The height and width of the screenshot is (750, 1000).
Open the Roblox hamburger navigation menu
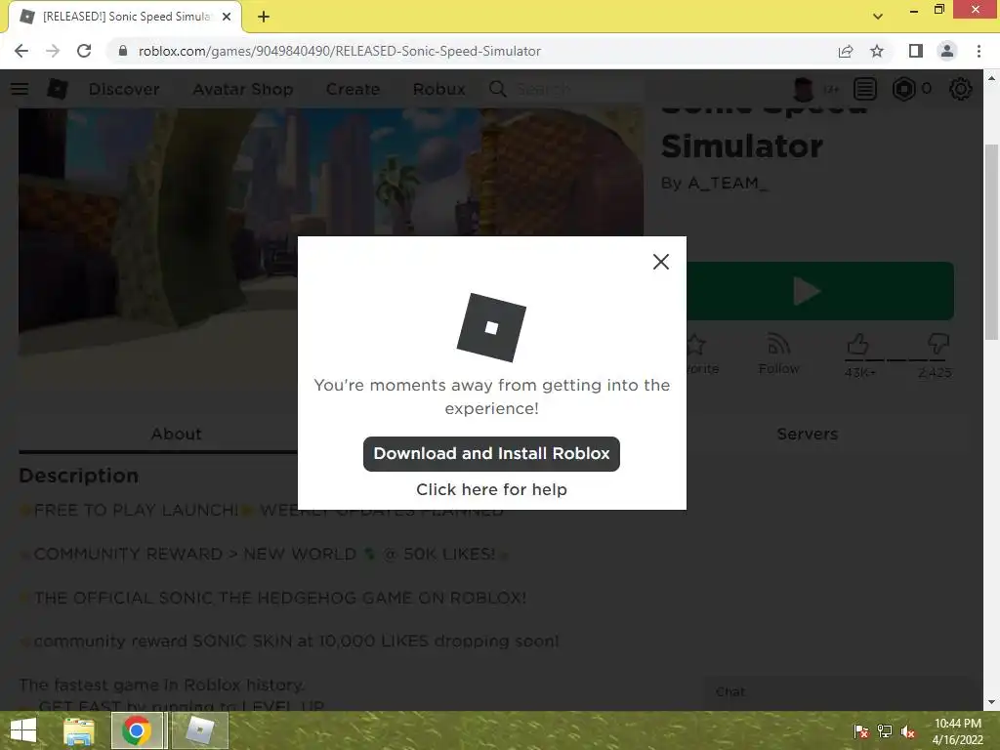[x=20, y=89]
